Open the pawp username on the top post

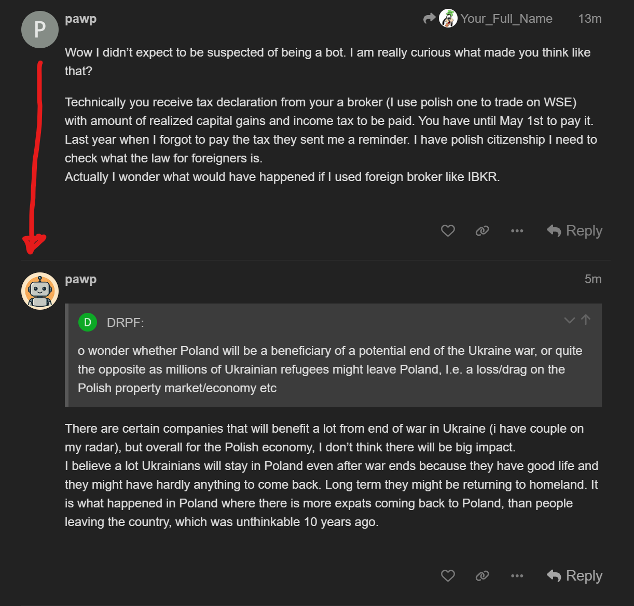(x=81, y=19)
